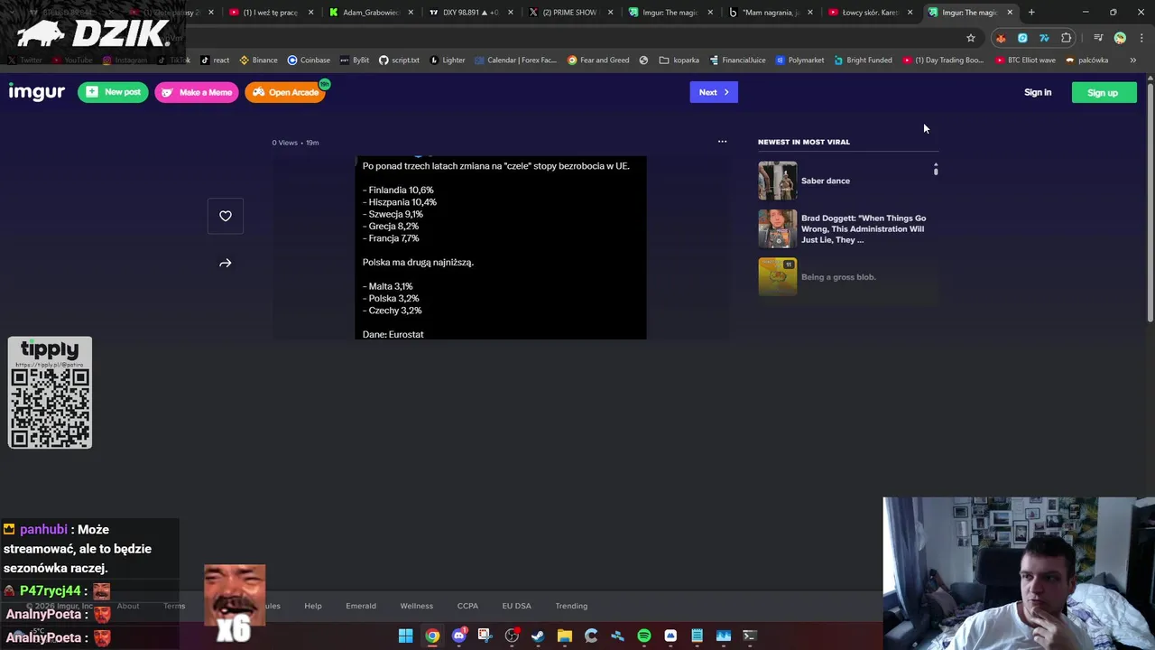1155x650 pixels.
Task: Open the pałcówka bookmark
Action: click(x=1087, y=60)
